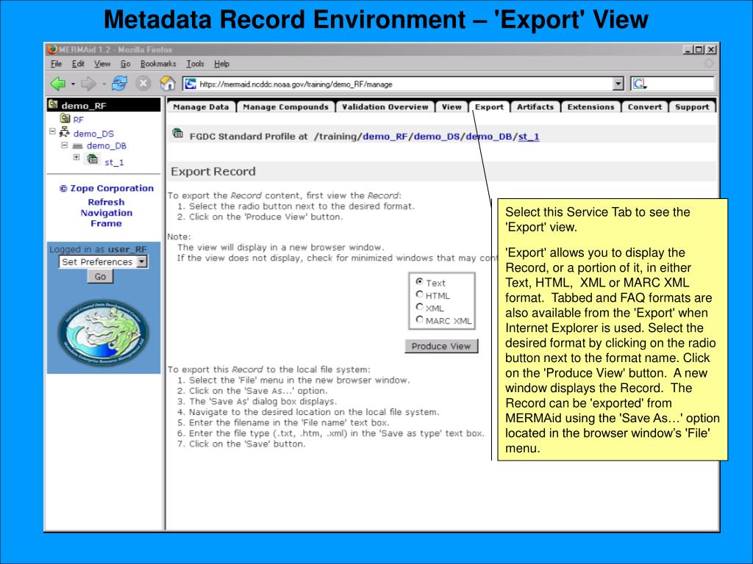The image size is (753, 564).
Task: Click the Firefox throbber activity icon
Action: point(709,63)
